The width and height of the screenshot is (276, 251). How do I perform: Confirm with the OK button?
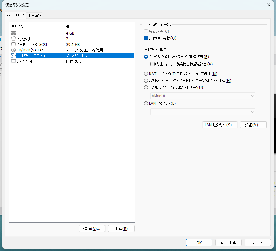coord(199,243)
